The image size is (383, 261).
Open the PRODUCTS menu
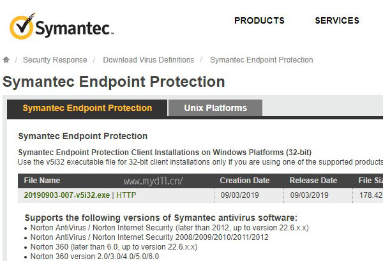pyautogui.click(x=259, y=20)
